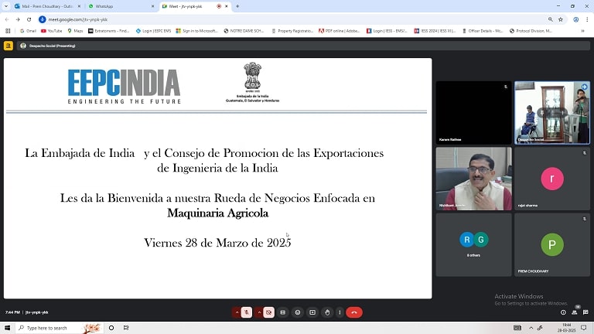Raise hand in the meeting

327,312
